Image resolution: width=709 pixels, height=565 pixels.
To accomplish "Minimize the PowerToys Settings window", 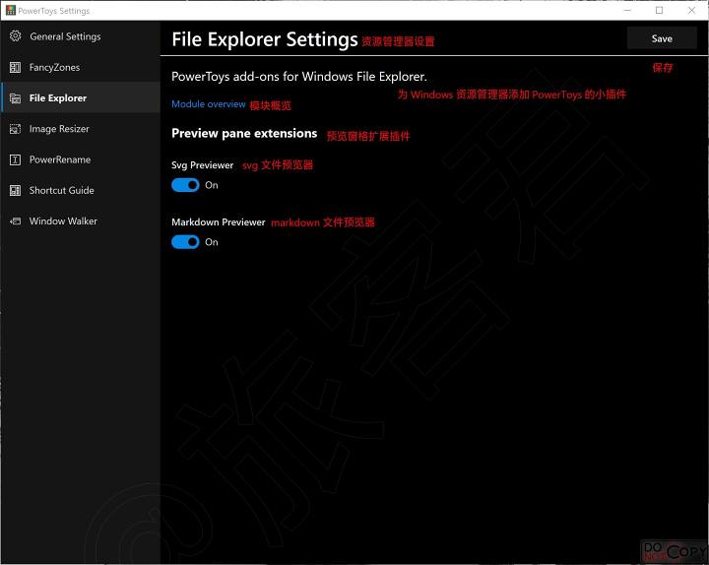I will coord(626,10).
